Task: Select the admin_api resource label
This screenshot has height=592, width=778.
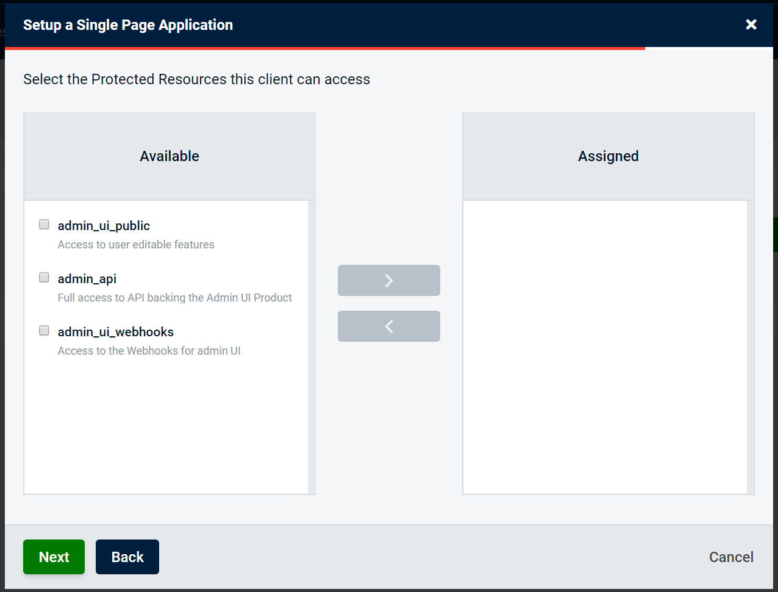Action: 87,279
